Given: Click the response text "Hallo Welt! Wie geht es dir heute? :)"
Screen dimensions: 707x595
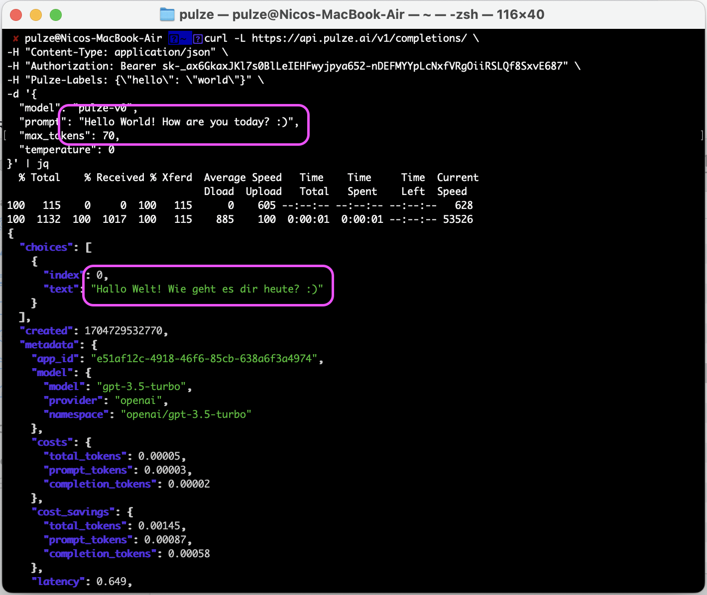Looking at the screenshot, I should coord(207,289).
